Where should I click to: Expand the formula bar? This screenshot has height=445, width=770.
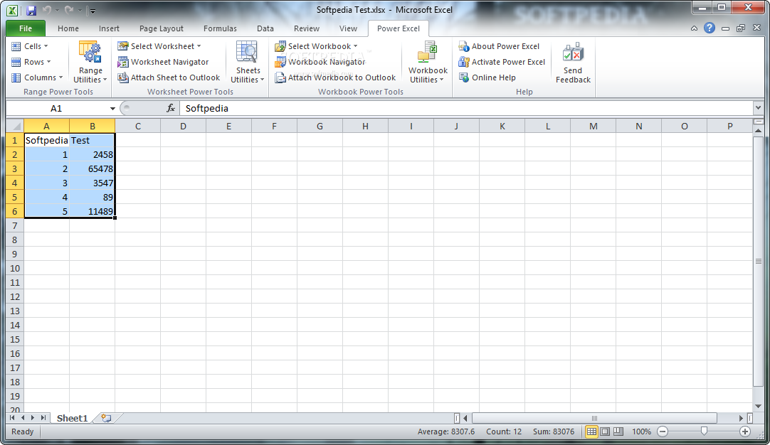point(758,108)
